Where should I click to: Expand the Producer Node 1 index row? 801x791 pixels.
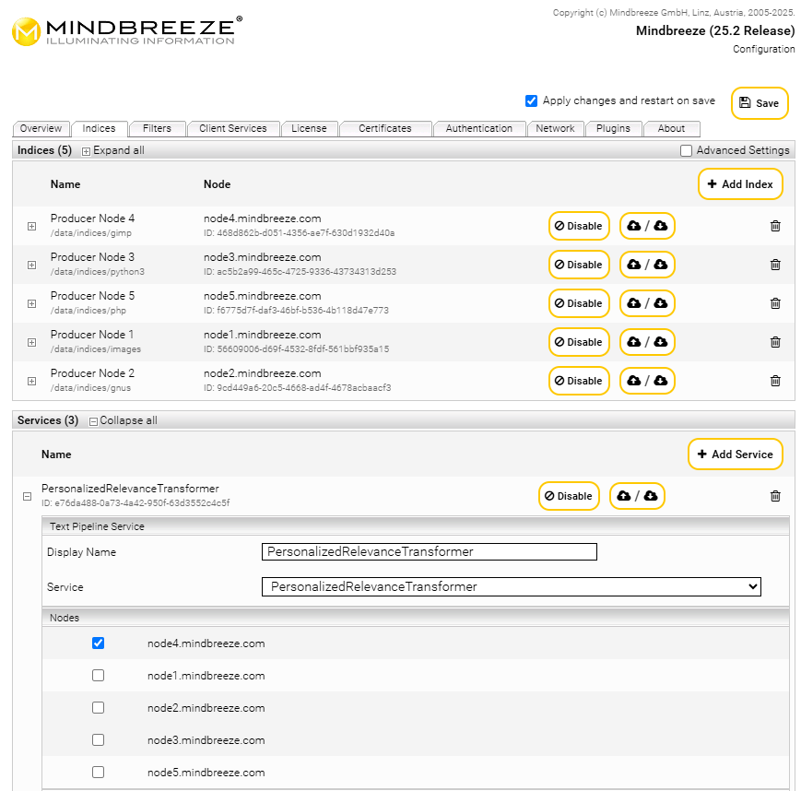click(x=31, y=342)
